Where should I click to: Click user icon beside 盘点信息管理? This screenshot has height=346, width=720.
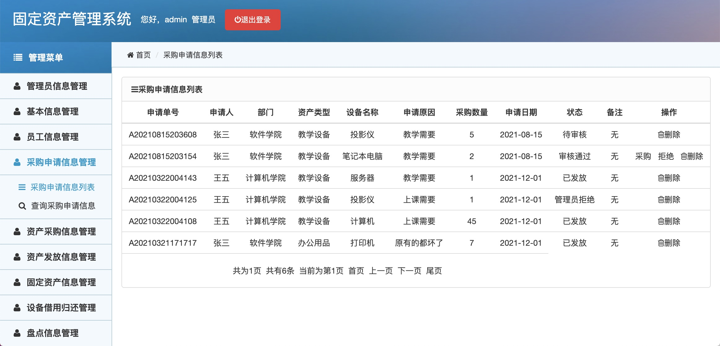(17, 333)
